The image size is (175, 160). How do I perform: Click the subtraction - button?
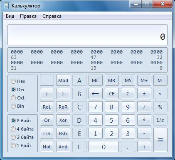pyautogui.click(x=144, y=133)
